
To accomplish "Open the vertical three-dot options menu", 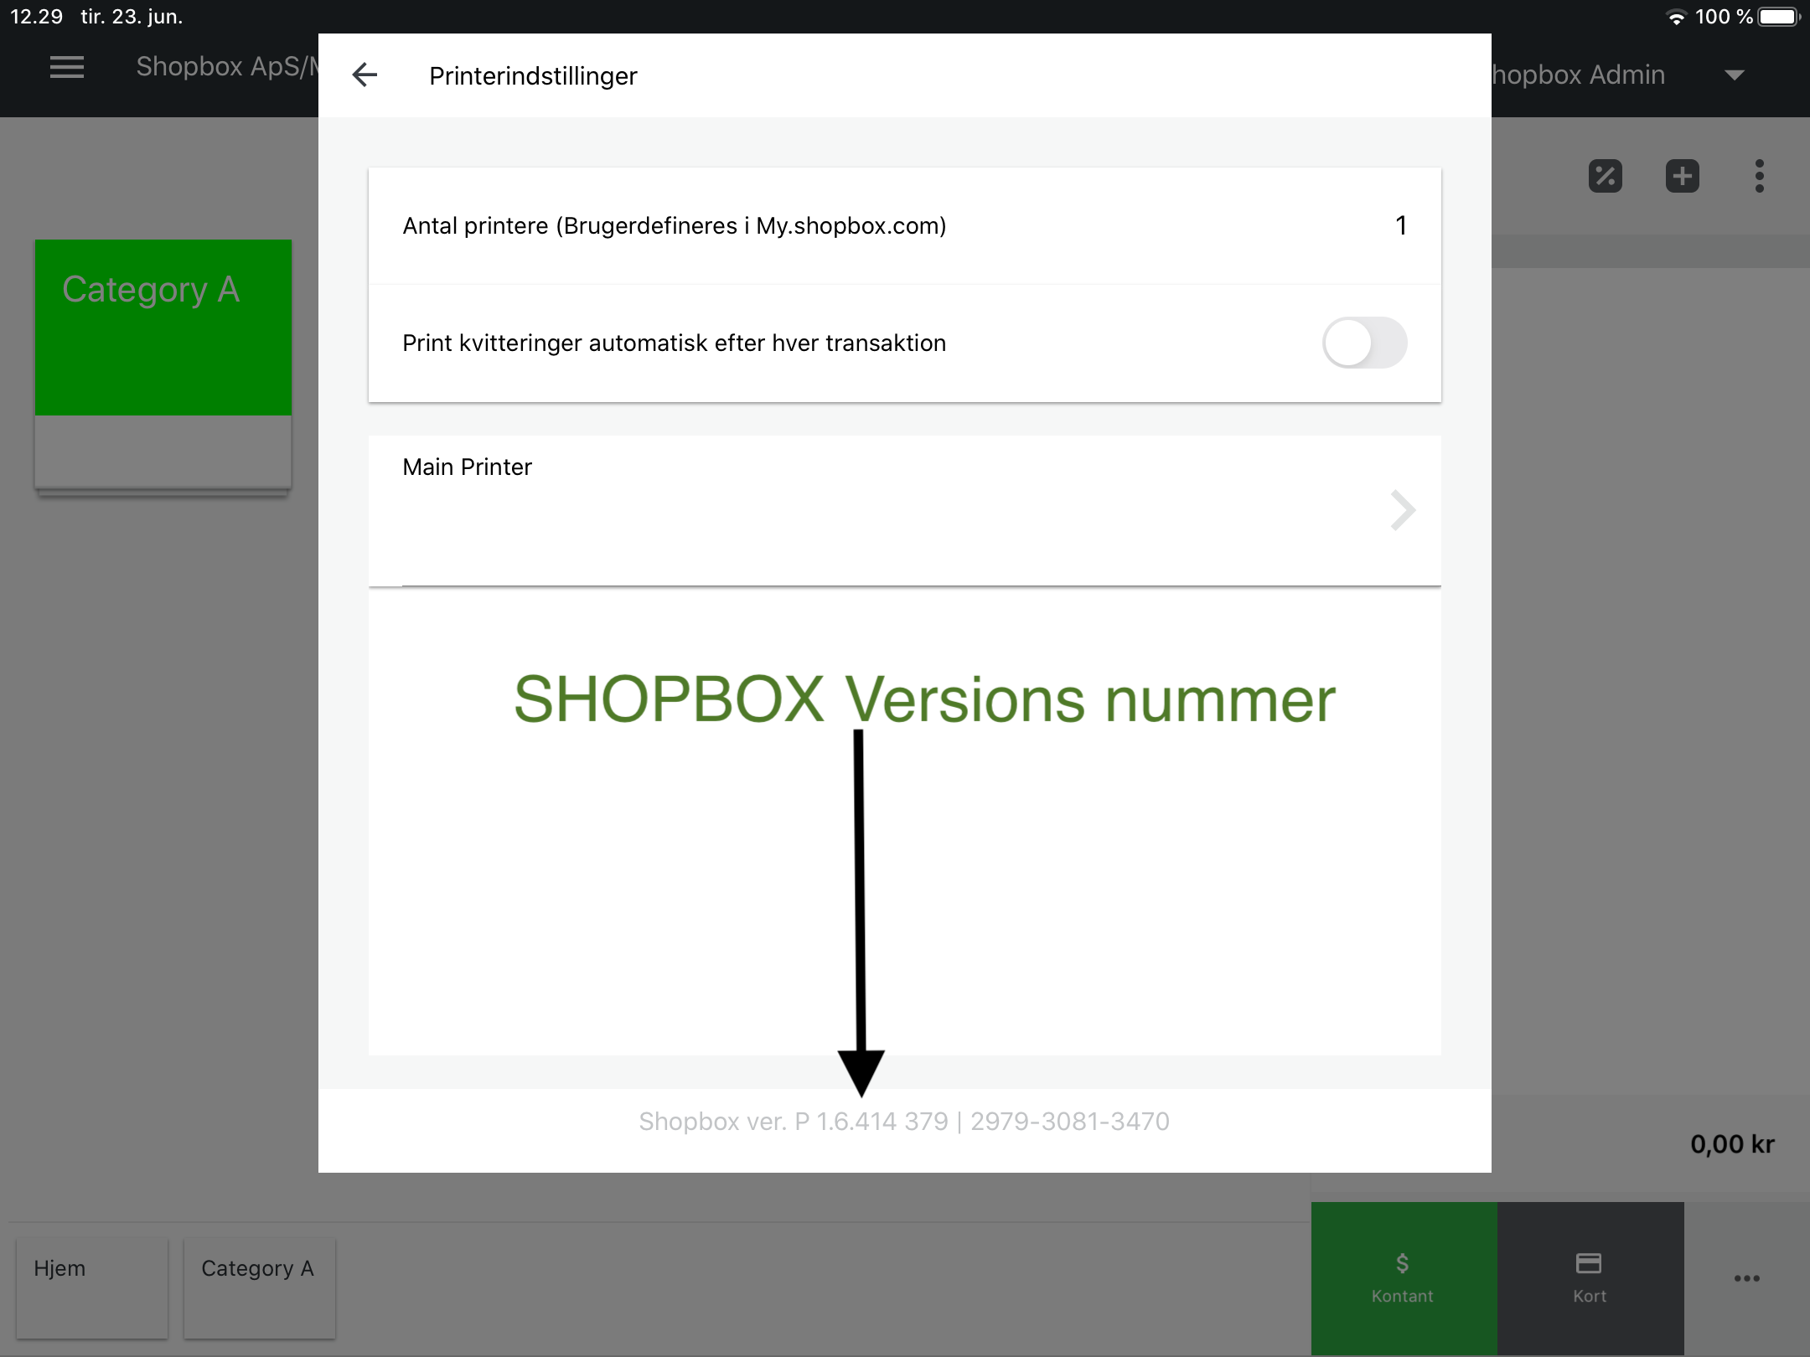I will click(1760, 176).
